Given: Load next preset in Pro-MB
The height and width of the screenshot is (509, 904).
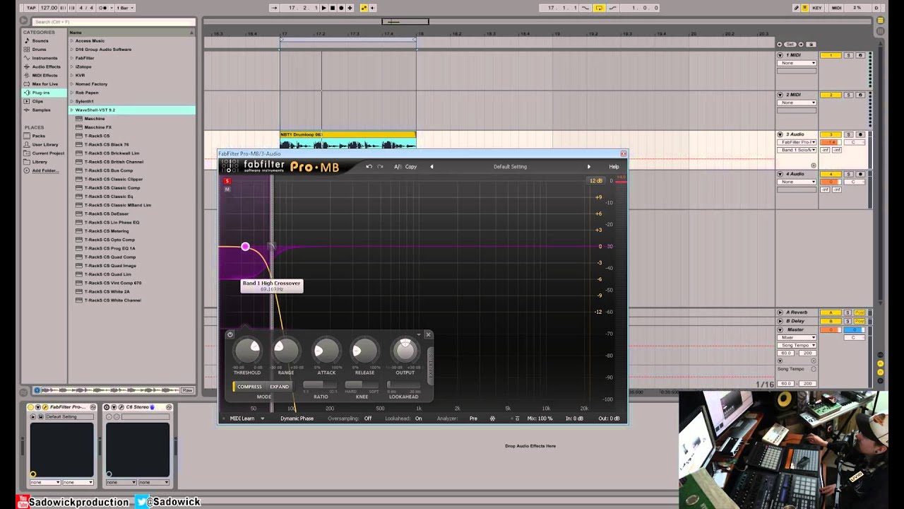Looking at the screenshot, I should (x=588, y=167).
